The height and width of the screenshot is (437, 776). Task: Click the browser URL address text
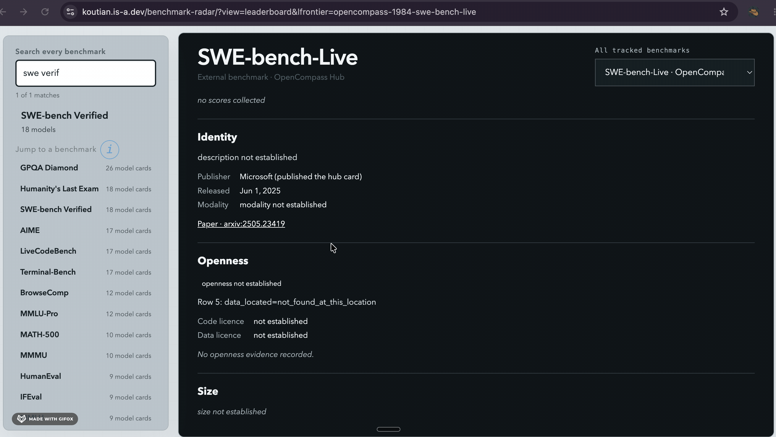(x=279, y=12)
